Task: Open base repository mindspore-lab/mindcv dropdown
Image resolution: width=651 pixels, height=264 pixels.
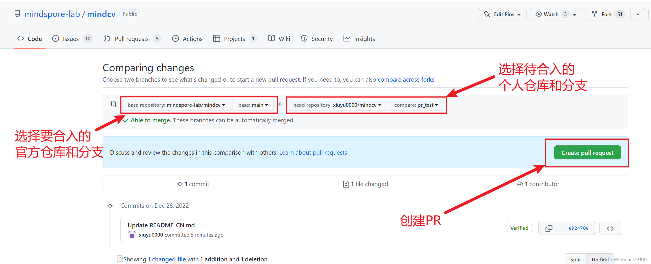Action: (x=176, y=105)
